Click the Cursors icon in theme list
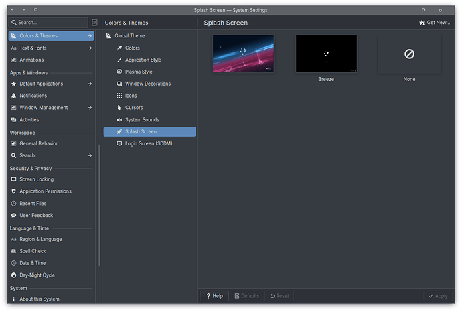The image size is (462, 312). click(119, 108)
